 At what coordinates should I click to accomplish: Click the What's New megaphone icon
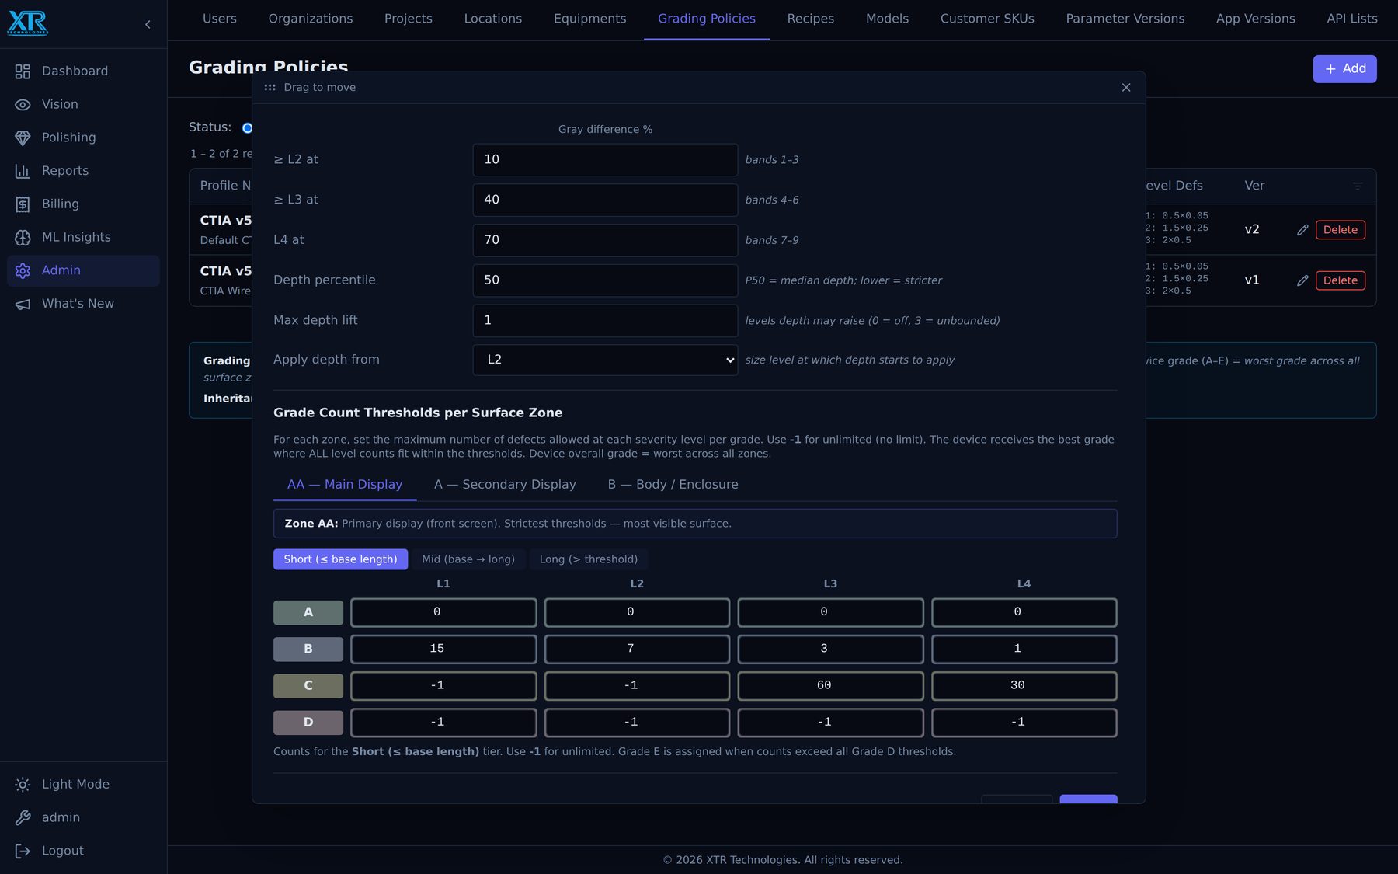pyautogui.click(x=23, y=304)
